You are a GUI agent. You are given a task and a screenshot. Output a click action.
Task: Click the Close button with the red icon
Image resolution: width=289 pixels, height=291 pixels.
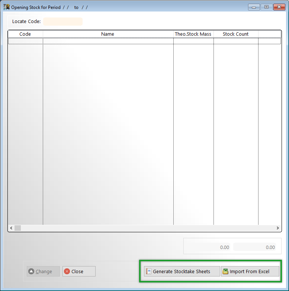pos(79,271)
